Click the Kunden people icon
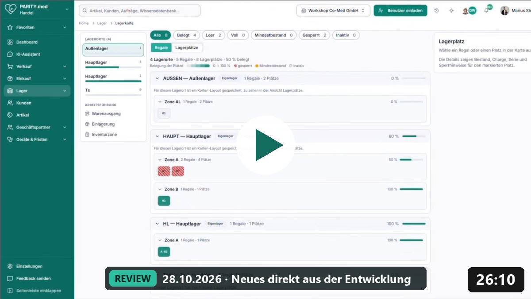The image size is (531, 299). click(10, 103)
